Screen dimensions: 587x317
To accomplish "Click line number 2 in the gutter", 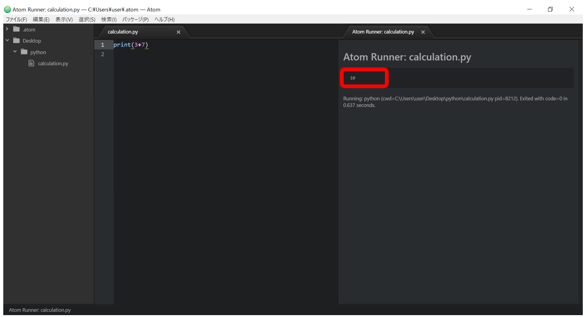I will (x=103, y=54).
